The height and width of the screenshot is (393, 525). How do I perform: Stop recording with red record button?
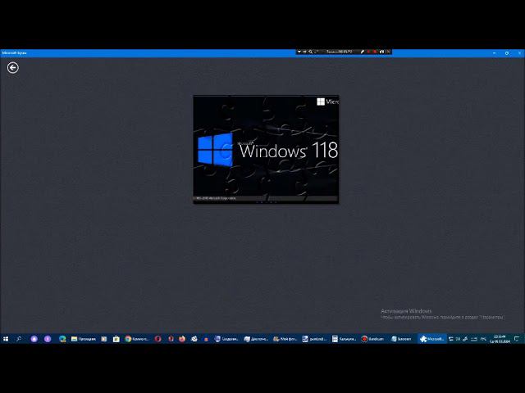coord(375,52)
